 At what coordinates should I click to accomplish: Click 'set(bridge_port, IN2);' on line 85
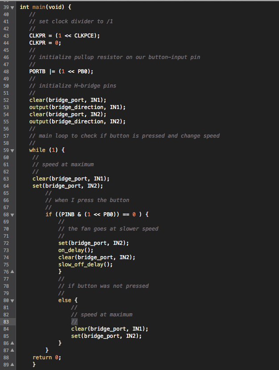[x=106, y=336]
